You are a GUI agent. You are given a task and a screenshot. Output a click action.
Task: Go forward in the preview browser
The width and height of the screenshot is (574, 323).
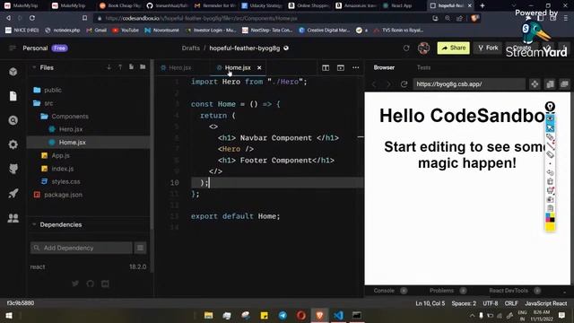click(x=388, y=84)
